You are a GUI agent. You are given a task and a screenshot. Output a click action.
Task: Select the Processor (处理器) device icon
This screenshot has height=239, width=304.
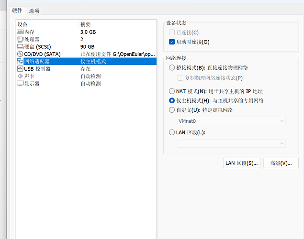tap(20, 39)
